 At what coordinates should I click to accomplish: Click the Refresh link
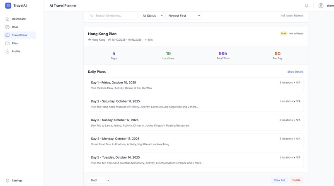(299, 16)
